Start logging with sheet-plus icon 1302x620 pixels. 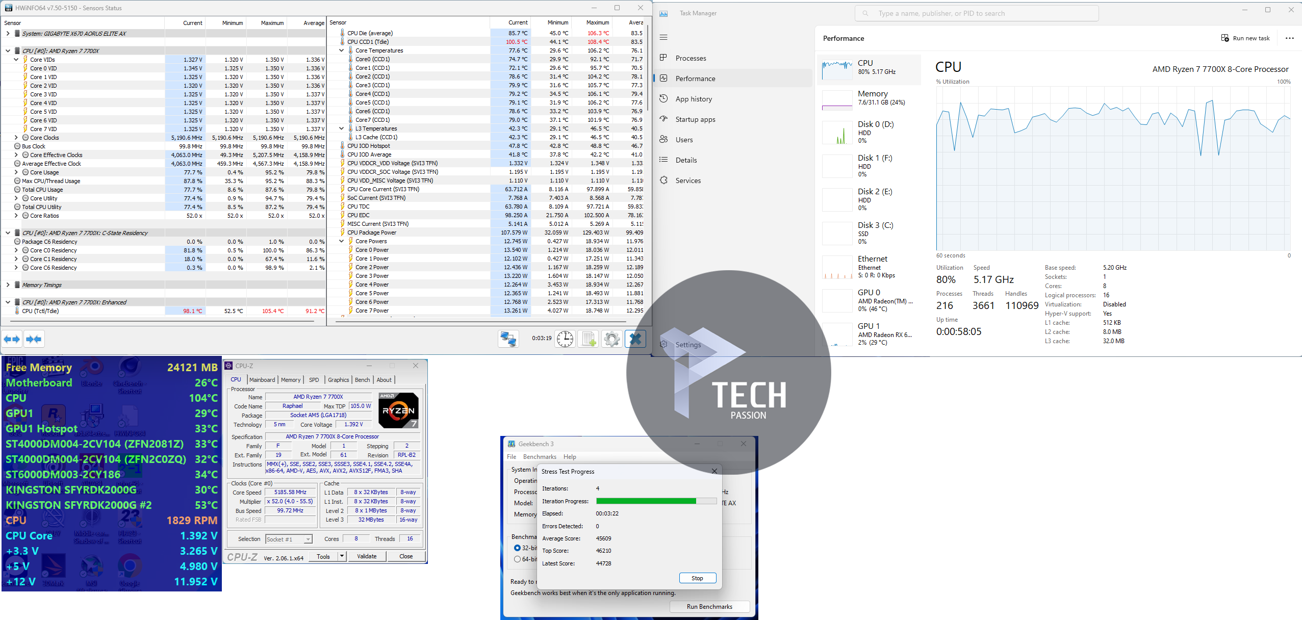589,339
